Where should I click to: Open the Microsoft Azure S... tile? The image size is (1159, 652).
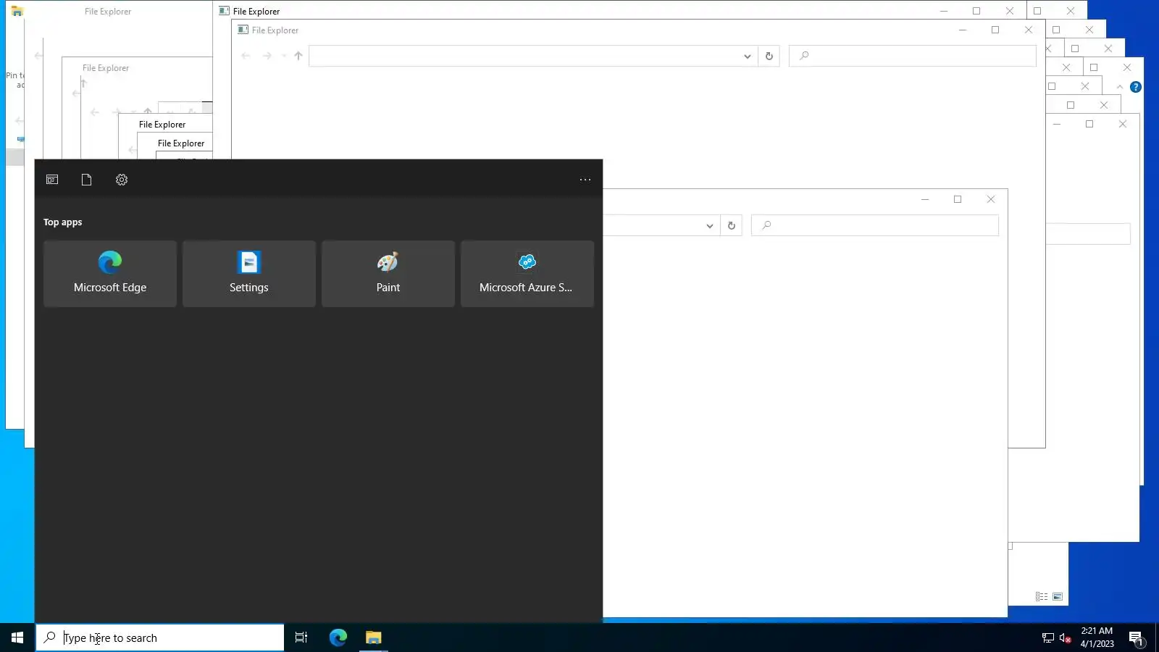point(527,274)
